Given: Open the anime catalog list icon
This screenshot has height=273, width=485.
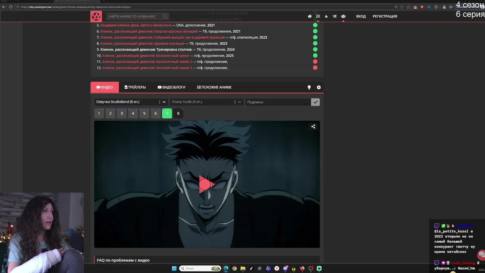Looking at the screenshot, I should point(318,16).
